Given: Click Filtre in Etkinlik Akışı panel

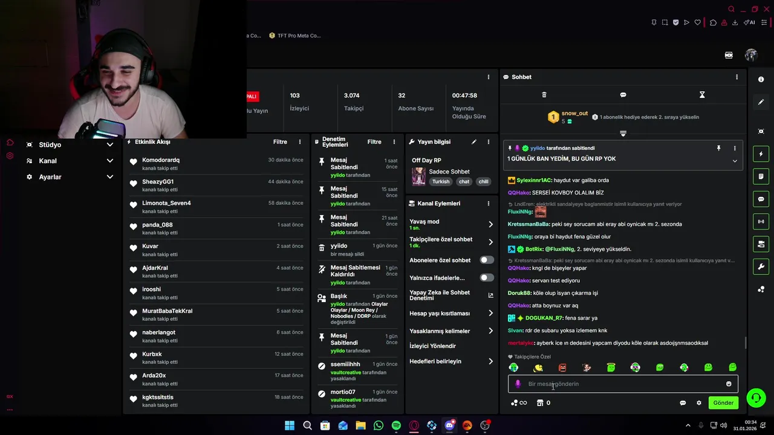Looking at the screenshot, I should 280,142.
